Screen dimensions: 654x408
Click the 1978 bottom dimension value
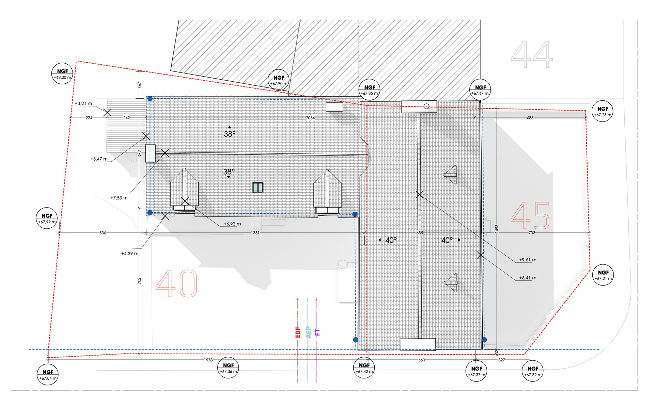pos(208,360)
